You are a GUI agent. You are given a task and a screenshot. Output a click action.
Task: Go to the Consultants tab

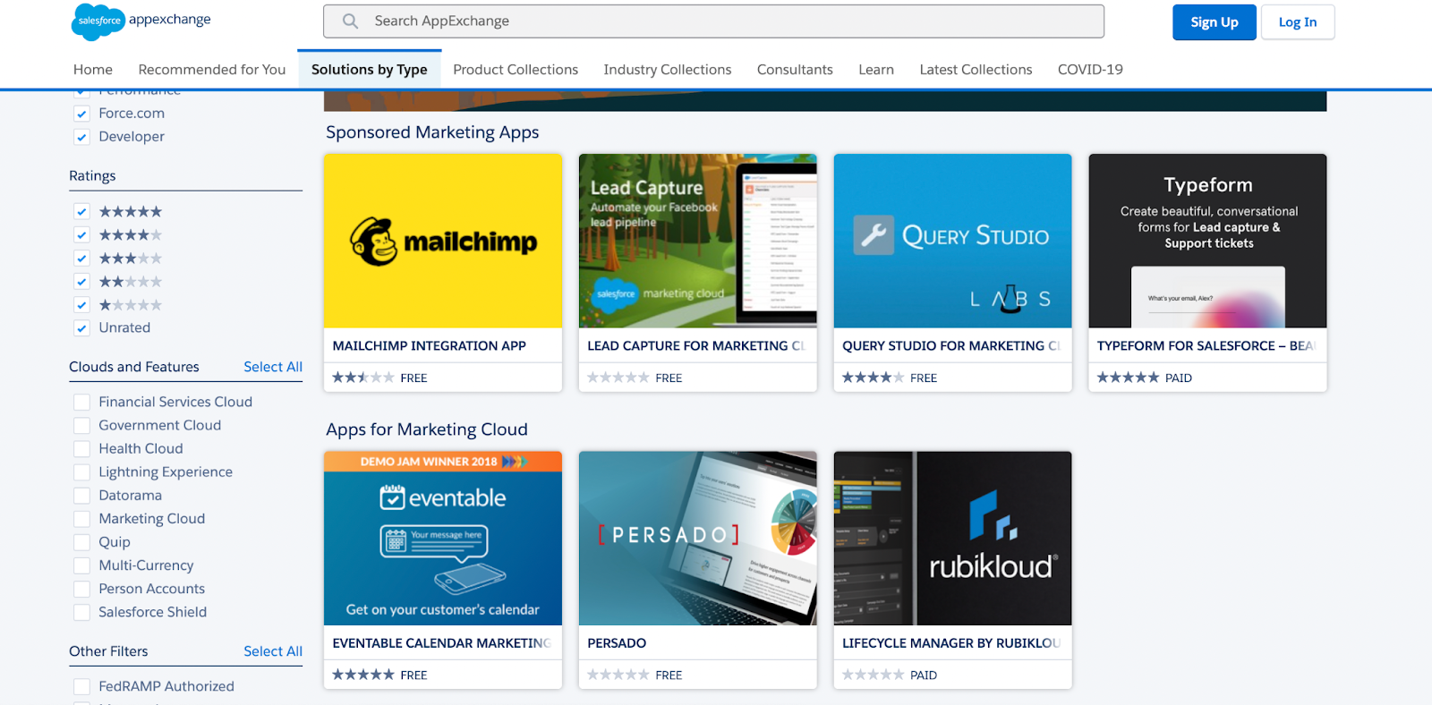795,70
